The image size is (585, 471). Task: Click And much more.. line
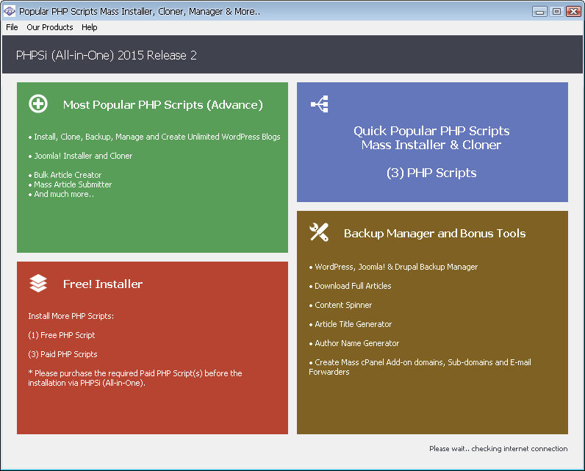point(61,194)
